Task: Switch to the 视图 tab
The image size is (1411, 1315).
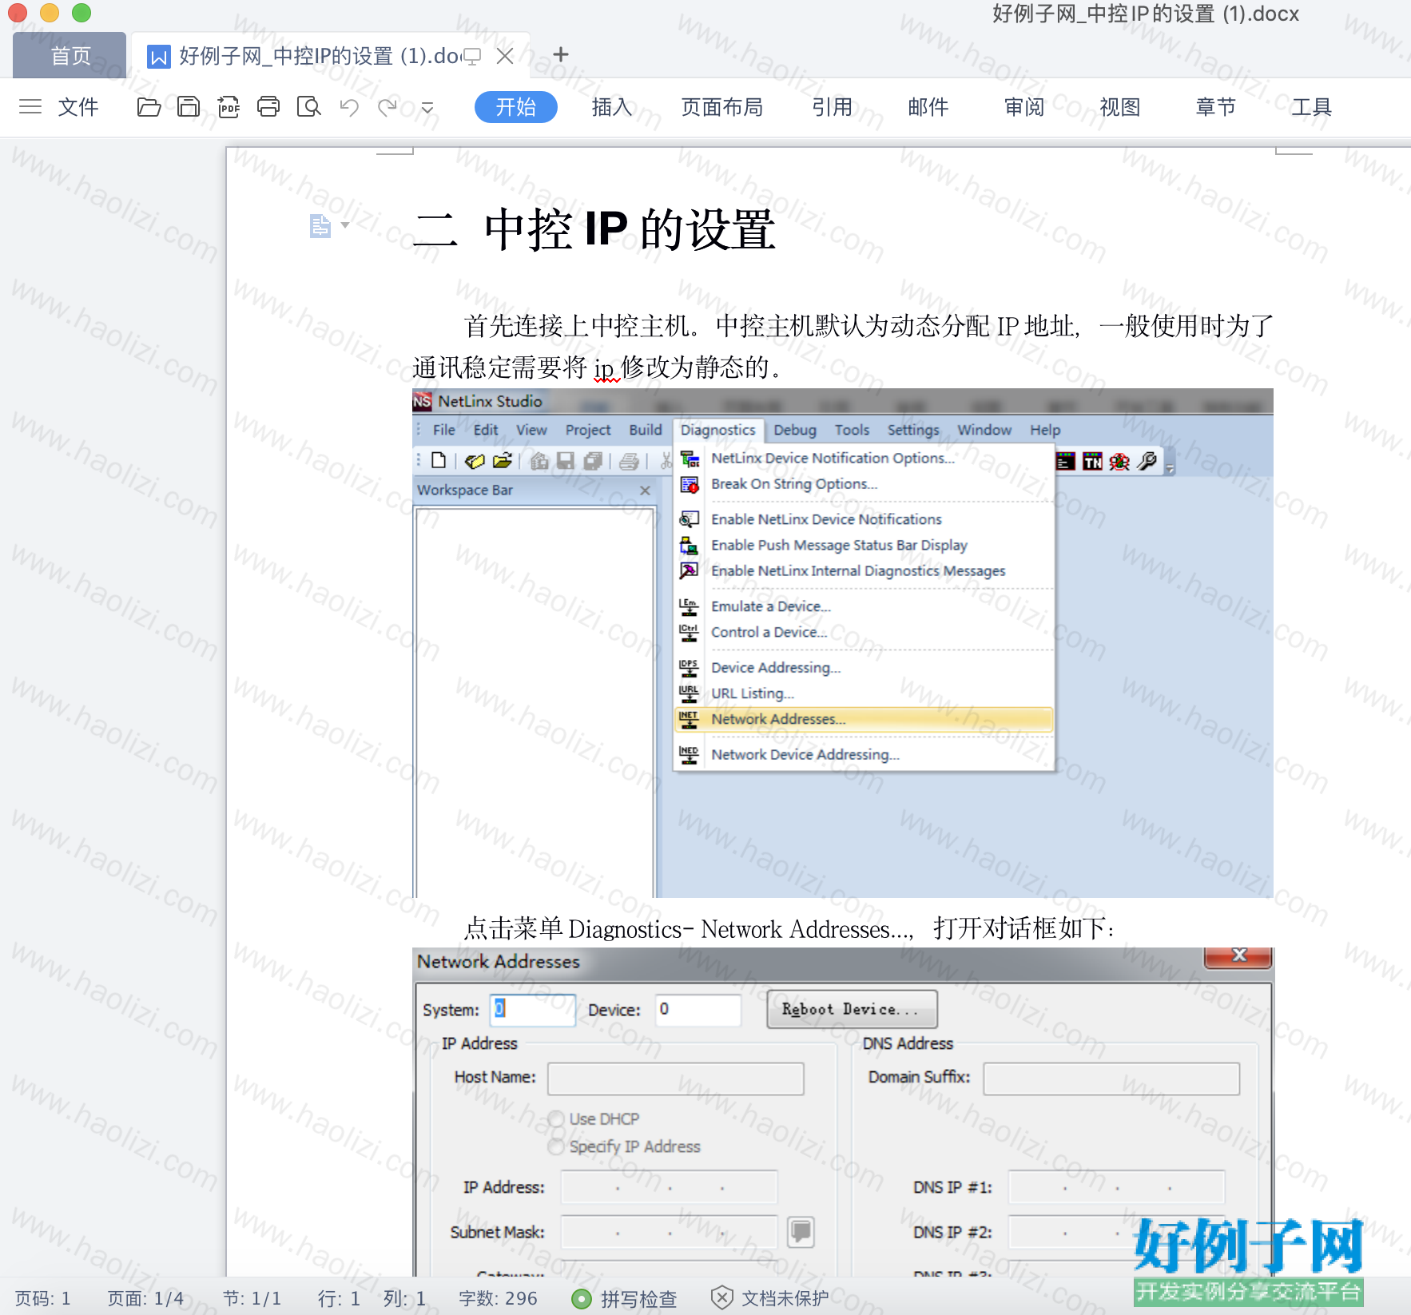Action: [x=1120, y=106]
